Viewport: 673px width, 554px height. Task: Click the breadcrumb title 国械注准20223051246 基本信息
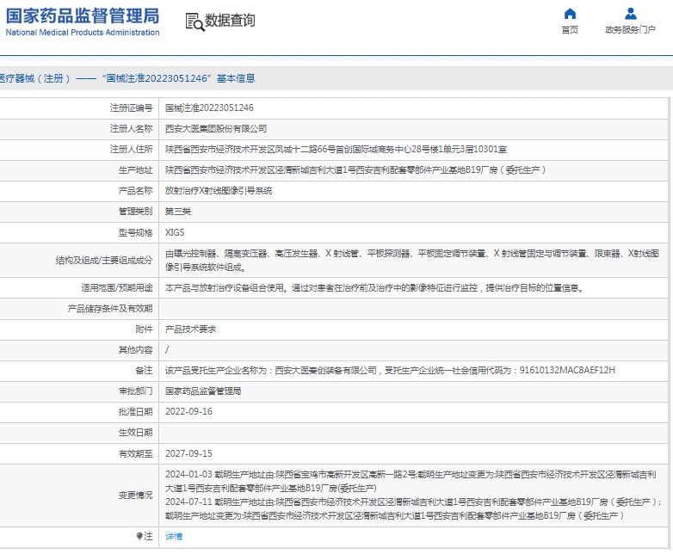point(178,78)
